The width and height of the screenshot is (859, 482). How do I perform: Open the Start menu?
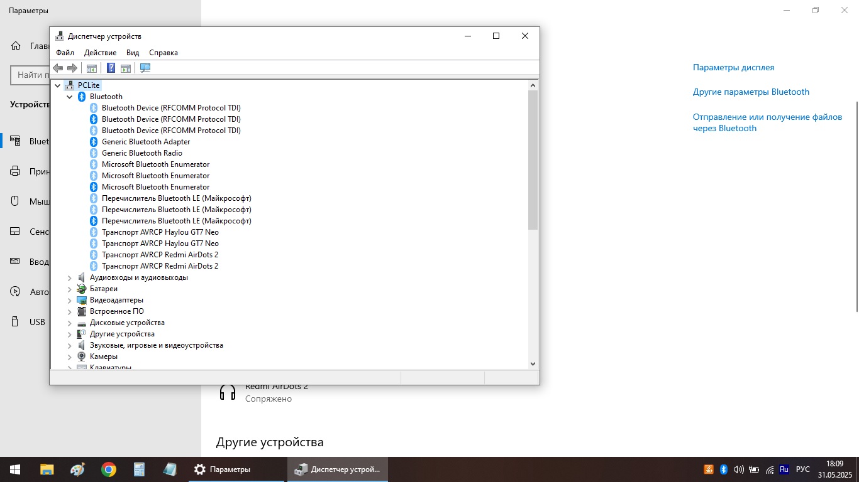tap(15, 469)
